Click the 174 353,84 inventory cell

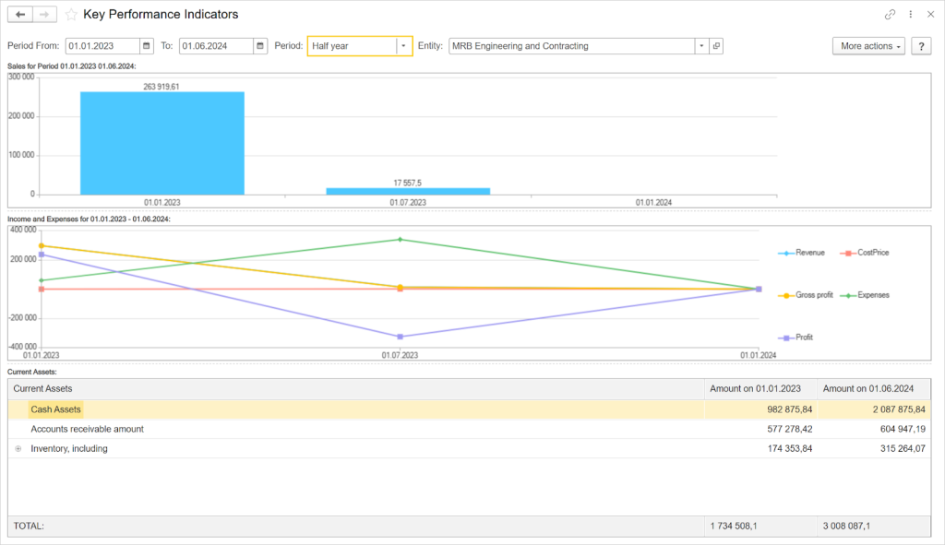click(x=760, y=449)
